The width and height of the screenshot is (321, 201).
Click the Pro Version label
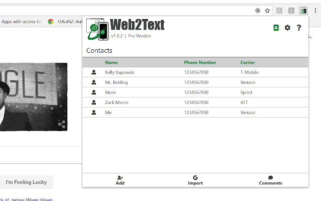(x=139, y=36)
